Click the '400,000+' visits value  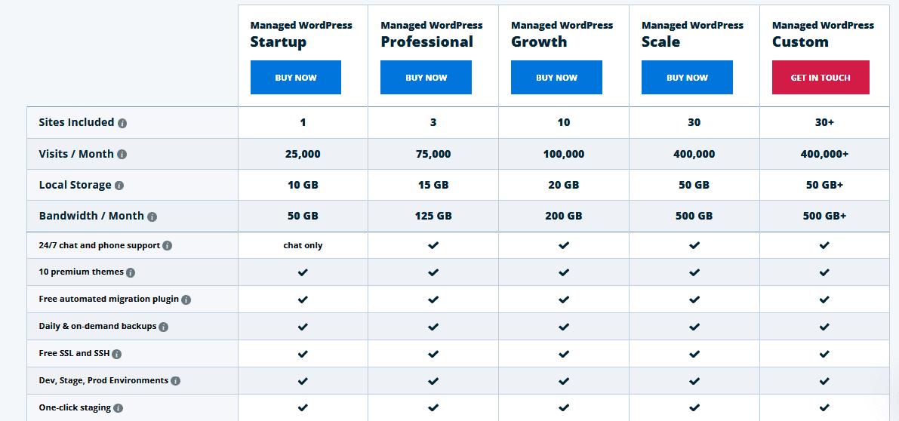(824, 154)
